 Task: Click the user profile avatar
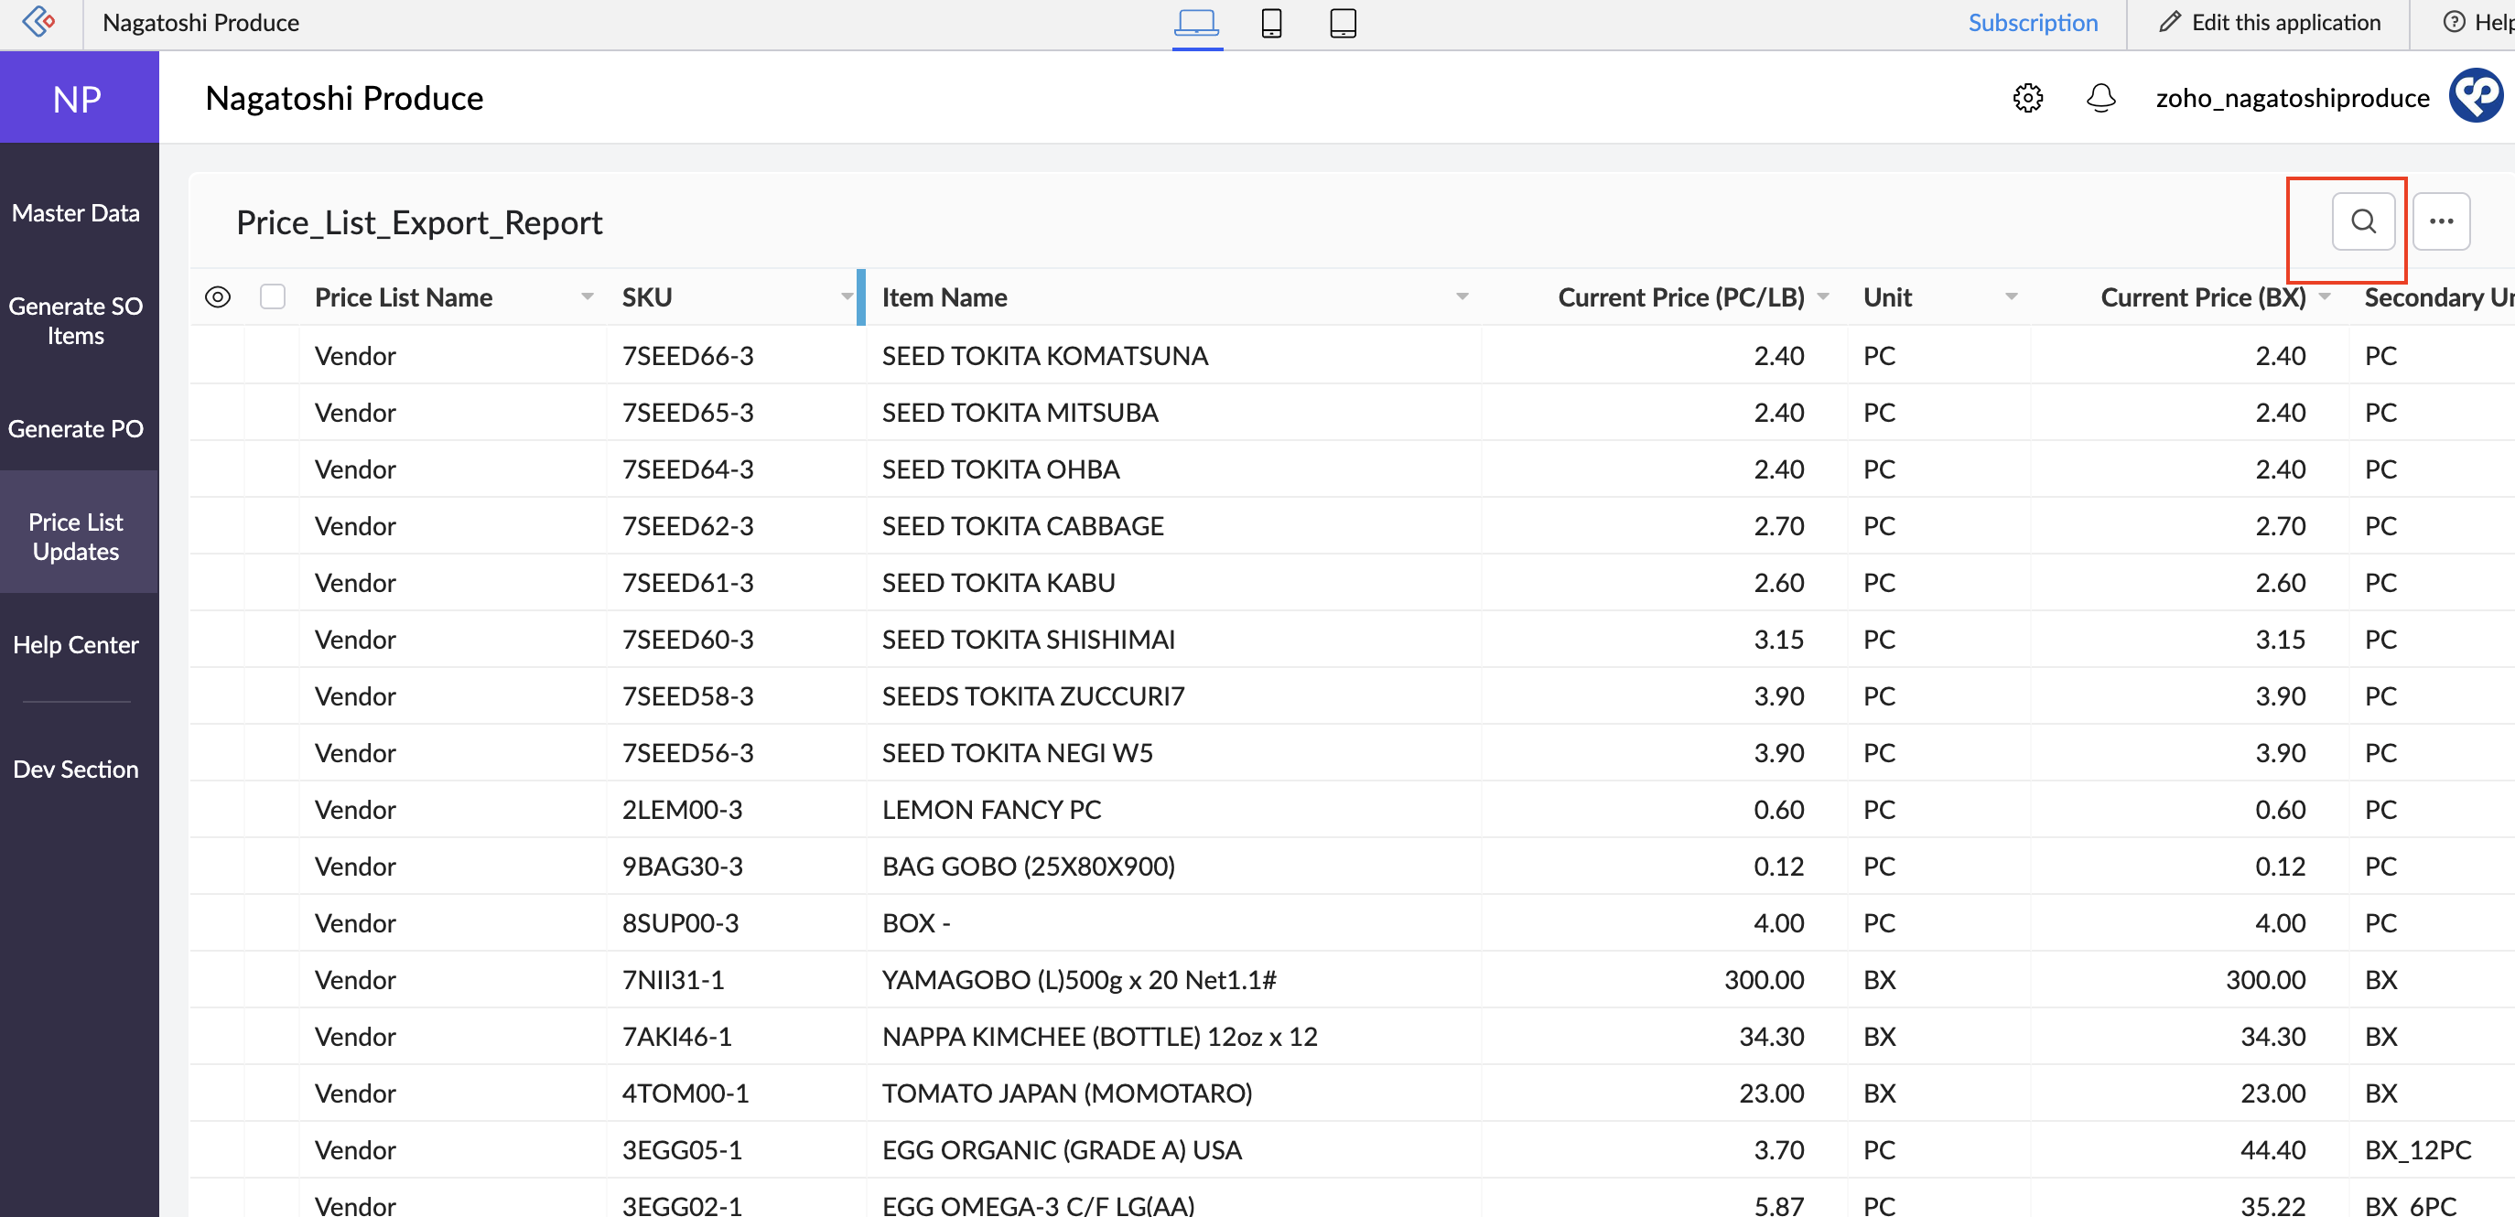coord(2476,97)
